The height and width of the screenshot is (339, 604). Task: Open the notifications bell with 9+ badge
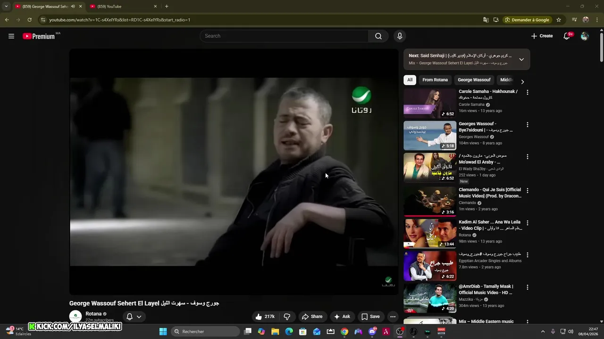[567, 36]
